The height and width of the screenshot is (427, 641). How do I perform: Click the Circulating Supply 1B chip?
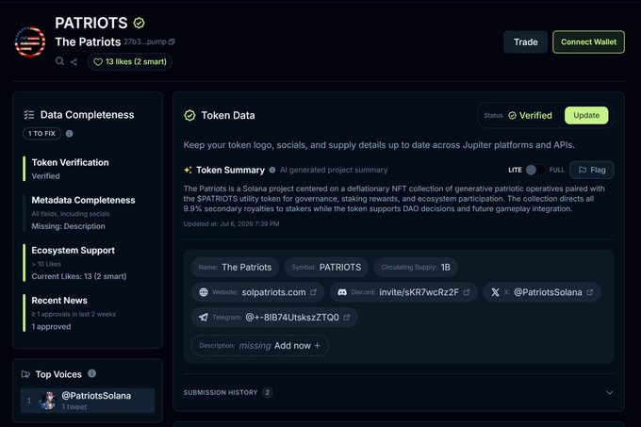pos(416,268)
